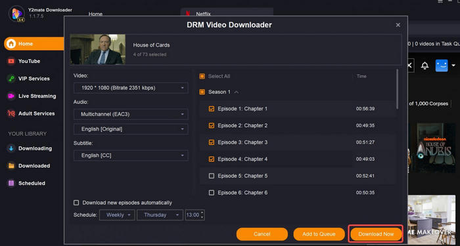Open the Downloaded library section
The height and width of the screenshot is (246, 460).
34,166
